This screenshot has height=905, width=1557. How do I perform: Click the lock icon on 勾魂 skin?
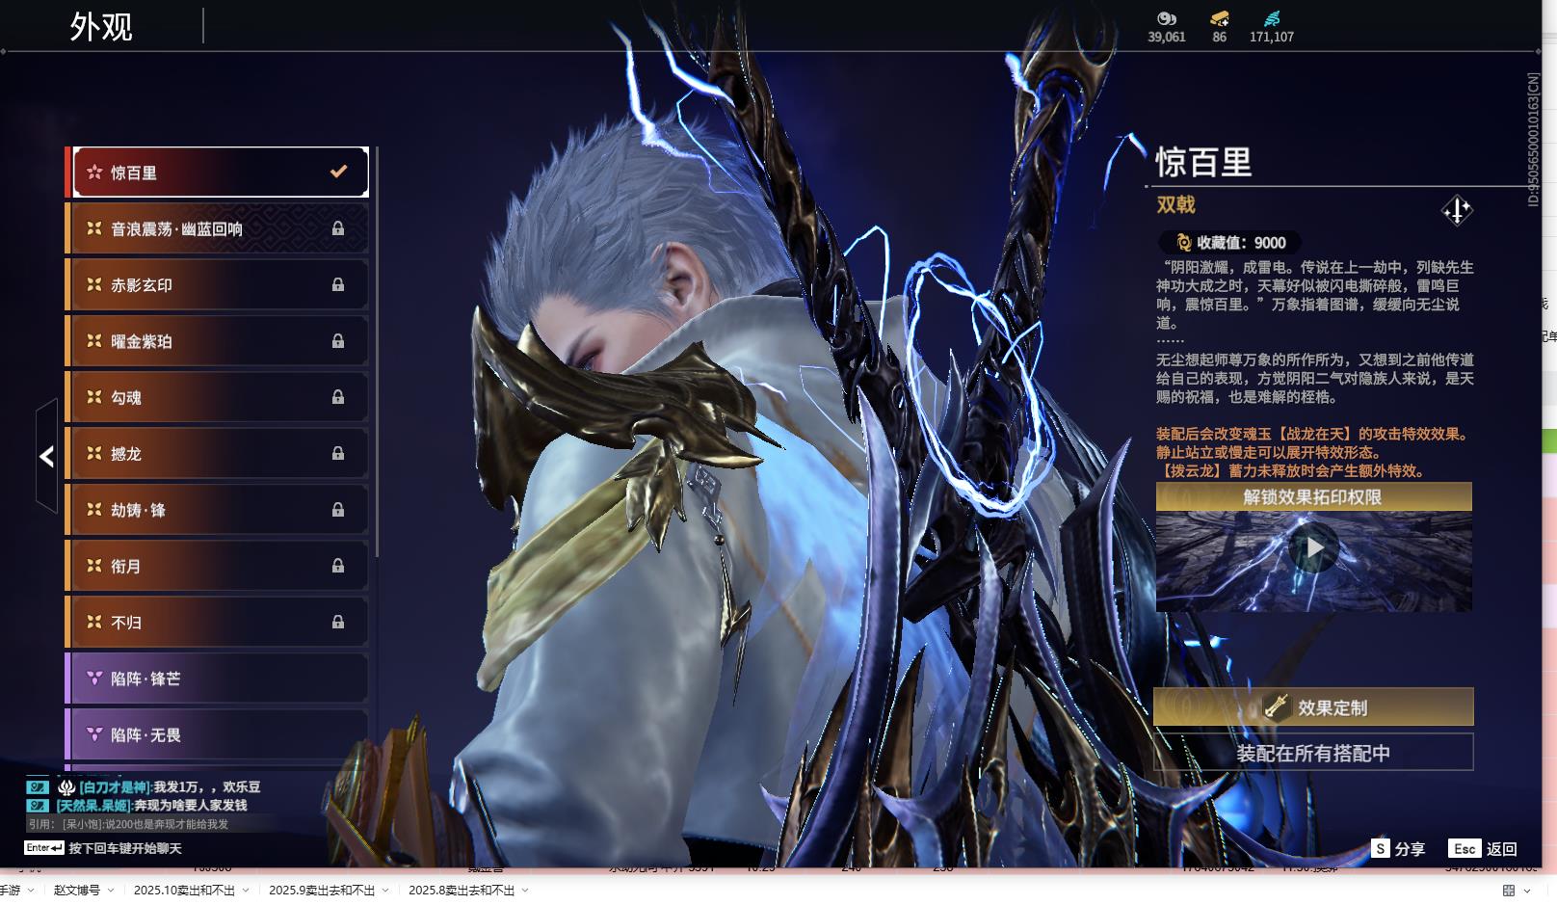pyautogui.click(x=338, y=397)
